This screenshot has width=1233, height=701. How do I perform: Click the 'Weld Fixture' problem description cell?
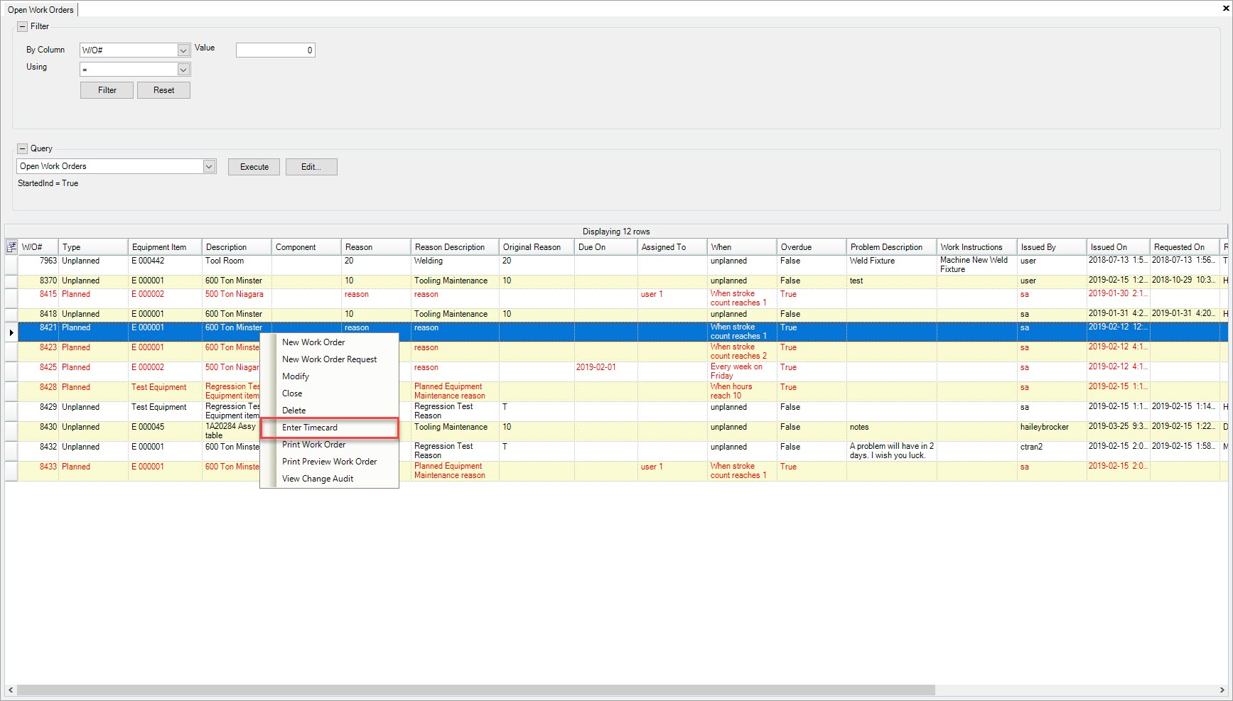(x=891, y=265)
